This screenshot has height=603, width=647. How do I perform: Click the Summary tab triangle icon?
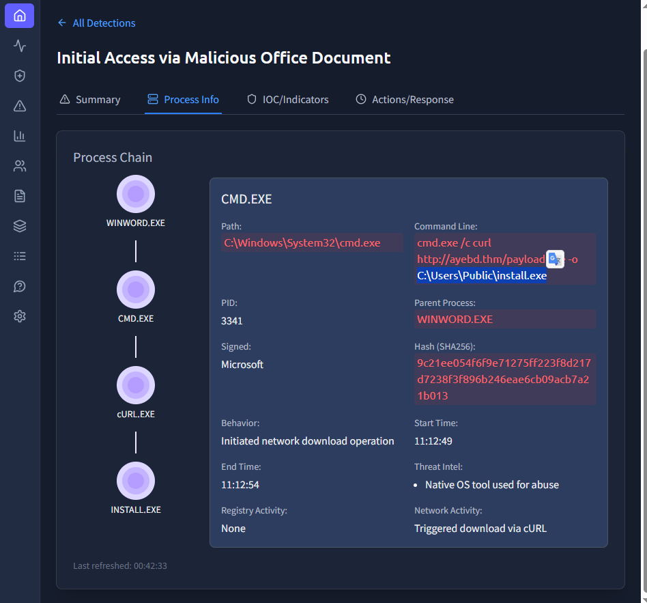pos(65,99)
